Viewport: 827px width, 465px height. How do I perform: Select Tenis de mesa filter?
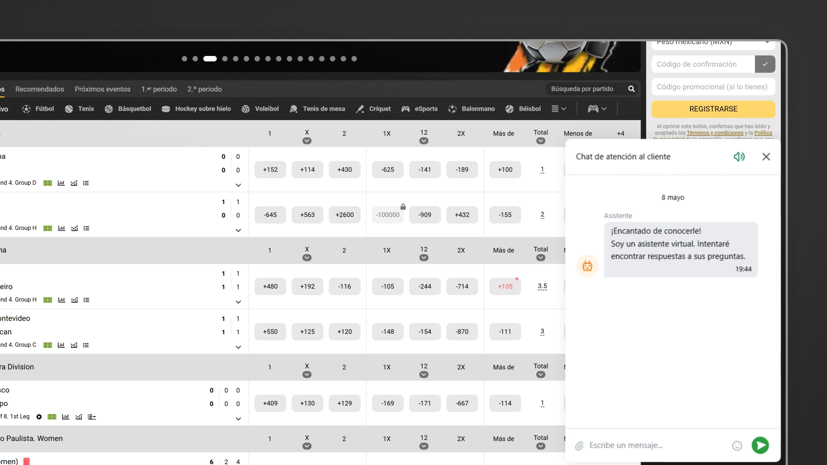[317, 109]
